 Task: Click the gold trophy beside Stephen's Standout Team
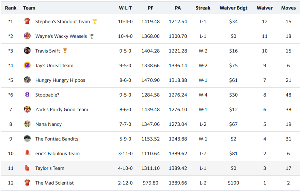95,21
